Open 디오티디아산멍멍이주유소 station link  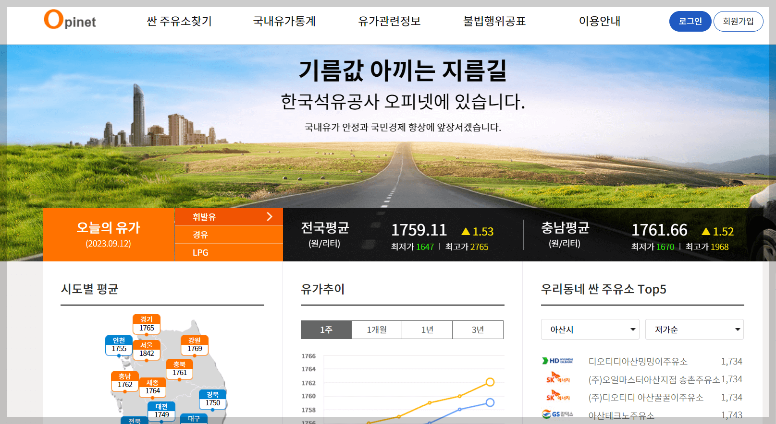[638, 361]
